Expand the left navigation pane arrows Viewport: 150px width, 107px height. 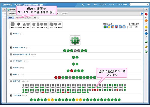4,10
